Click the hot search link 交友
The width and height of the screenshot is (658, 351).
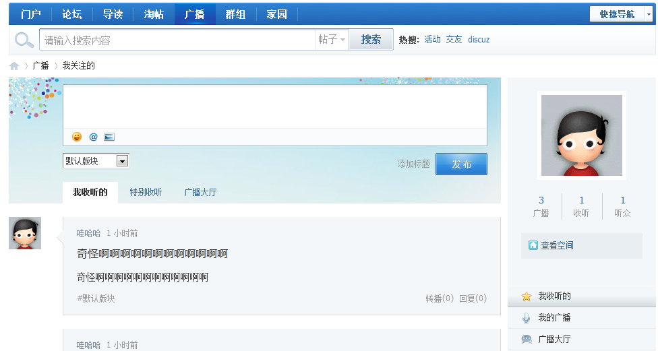click(x=454, y=40)
